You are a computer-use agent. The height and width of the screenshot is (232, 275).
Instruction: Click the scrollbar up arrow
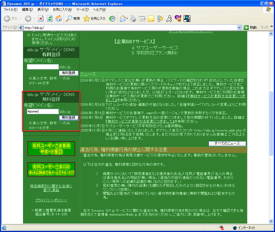pyautogui.click(x=271, y=33)
